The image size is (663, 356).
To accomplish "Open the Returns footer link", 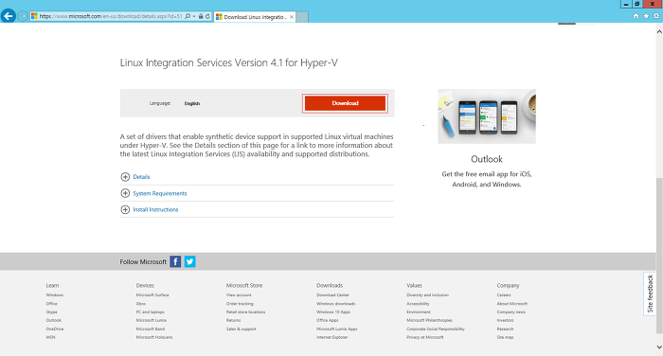I will (233, 320).
